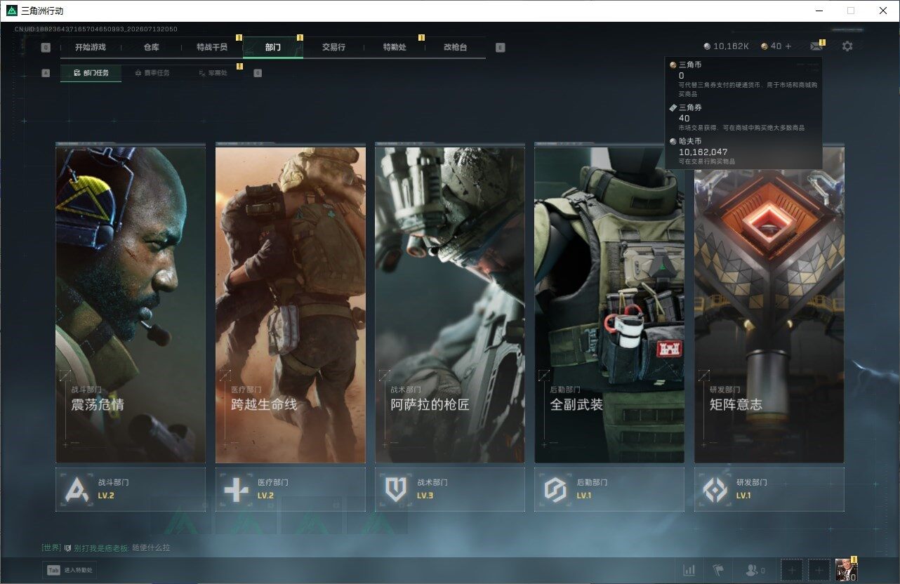Screen dimensions: 900x584
Task: Minimize the 三角洲行动 window
Action: click(x=819, y=11)
